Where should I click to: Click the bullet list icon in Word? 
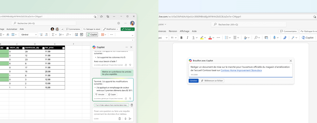[x=227, y=38]
